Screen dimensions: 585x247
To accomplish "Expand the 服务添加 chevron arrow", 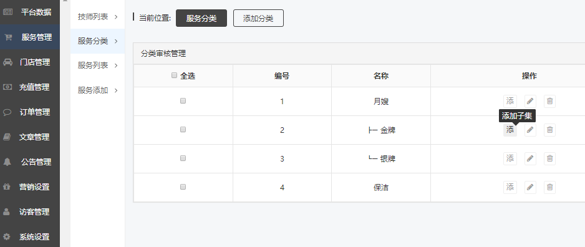I will 116,90.
